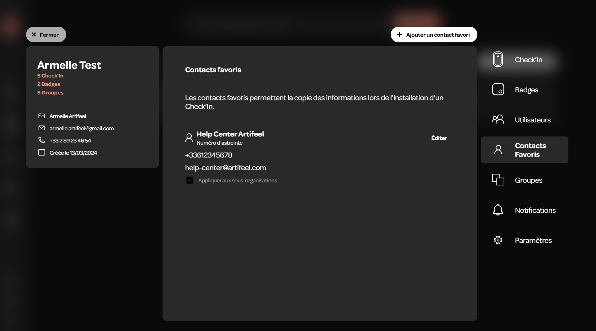Click the Groupes overlapping squares icon
Image resolution: width=596 pixels, height=331 pixels.
[498, 180]
